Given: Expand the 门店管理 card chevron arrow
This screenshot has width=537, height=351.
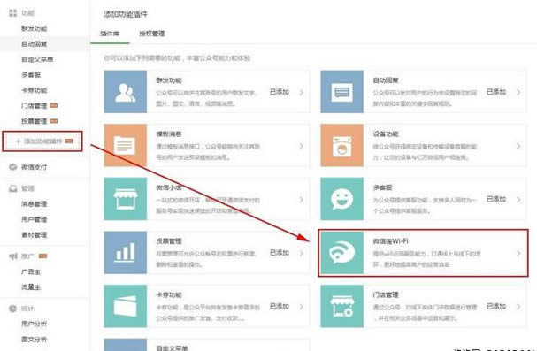Looking at the screenshot, I should pyautogui.click(x=518, y=307).
